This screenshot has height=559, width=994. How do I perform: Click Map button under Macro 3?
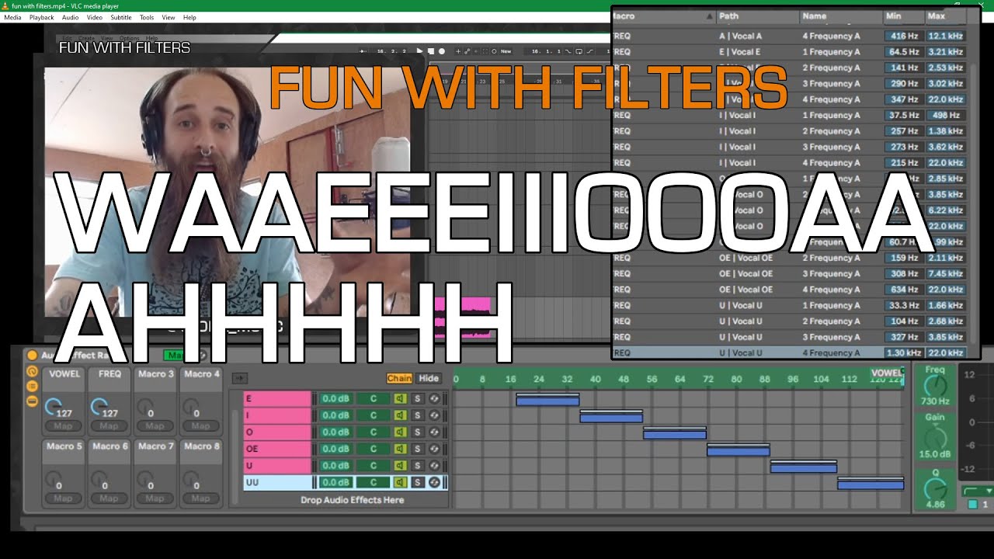[155, 425]
